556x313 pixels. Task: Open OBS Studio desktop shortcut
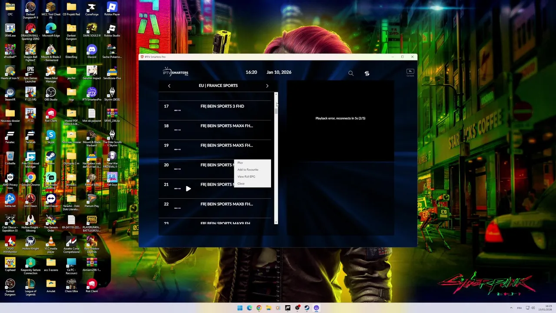coord(51,94)
